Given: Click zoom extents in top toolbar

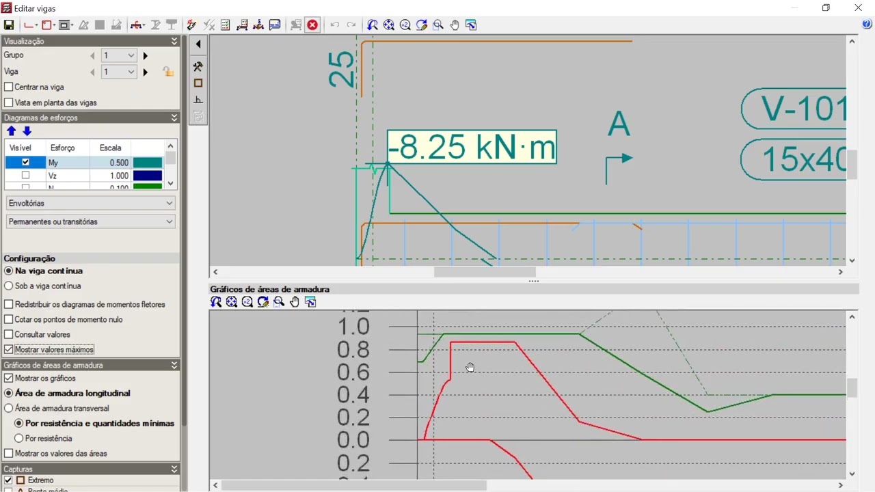Looking at the screenshot, I should click(x=389, y=25).
